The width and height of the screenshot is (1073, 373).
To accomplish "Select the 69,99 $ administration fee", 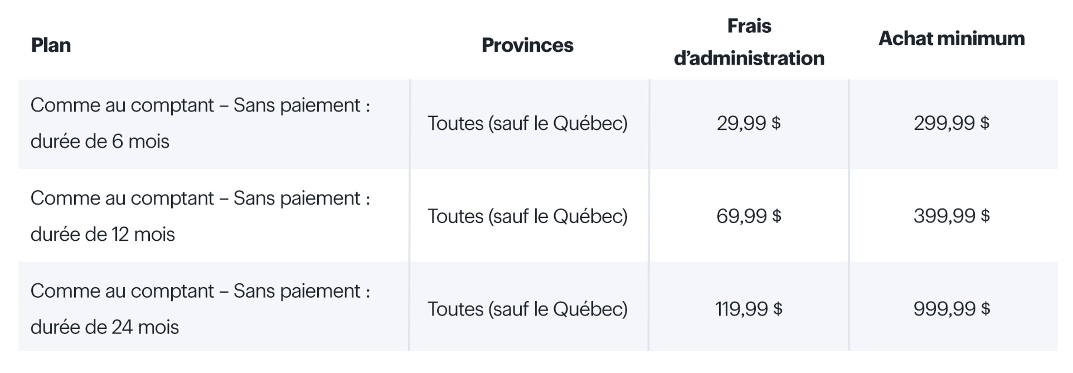I will point(749,216).
